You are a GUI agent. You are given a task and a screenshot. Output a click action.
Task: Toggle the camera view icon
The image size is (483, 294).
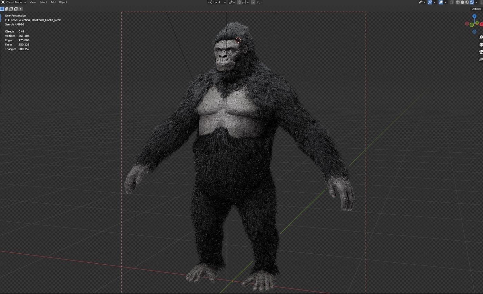tap(481, 52)
